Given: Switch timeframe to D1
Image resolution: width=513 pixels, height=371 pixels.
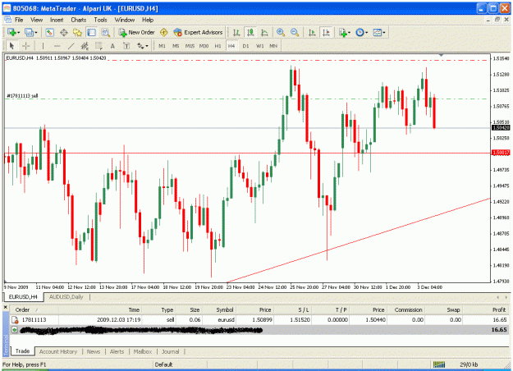Looking at the screenshot, I should pos(245,46).
